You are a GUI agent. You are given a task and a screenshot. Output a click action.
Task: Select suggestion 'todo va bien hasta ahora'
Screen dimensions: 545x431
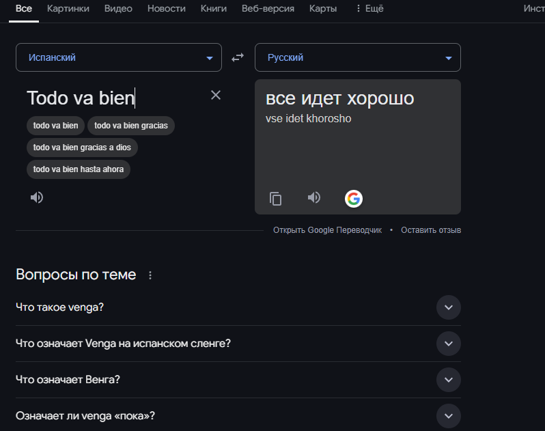click(x=79, y=169)
